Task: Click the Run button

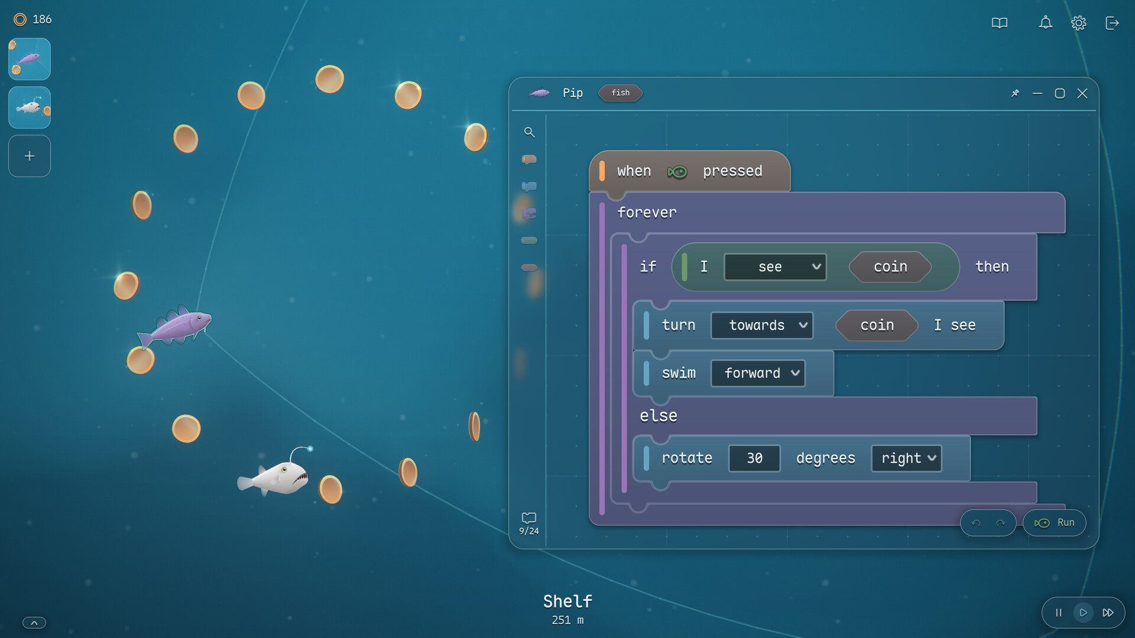Action: [x=1055, y=523]
